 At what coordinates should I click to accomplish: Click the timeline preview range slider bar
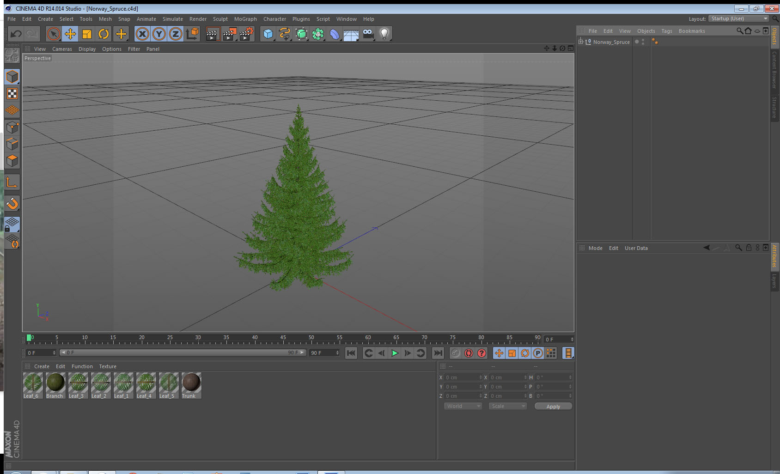(183, 352)
